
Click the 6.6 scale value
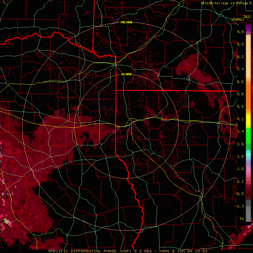click(240, 82)
